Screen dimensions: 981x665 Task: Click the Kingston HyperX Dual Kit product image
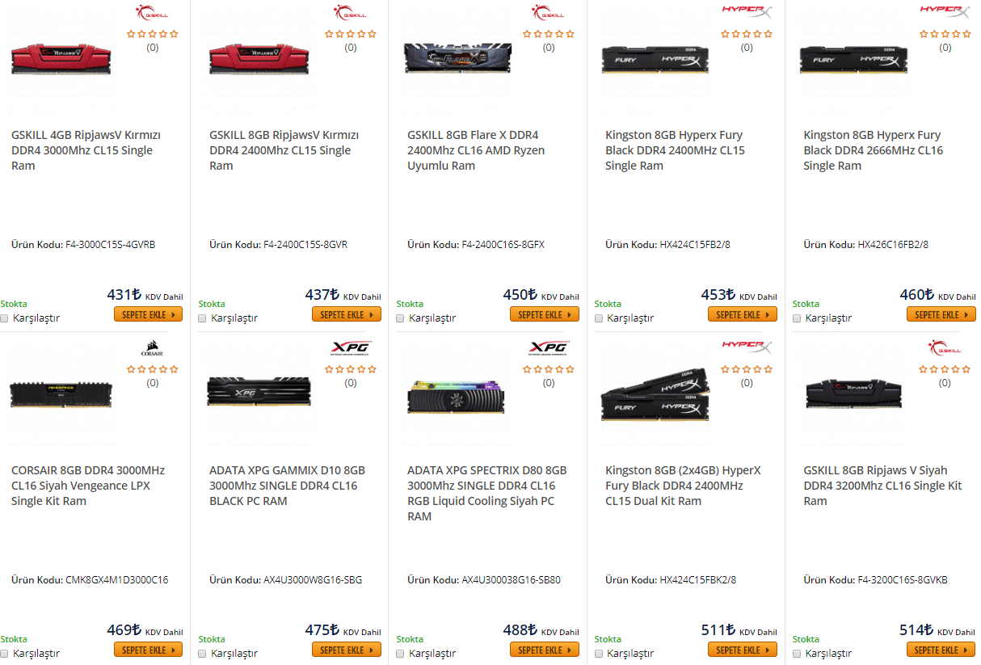655,394
